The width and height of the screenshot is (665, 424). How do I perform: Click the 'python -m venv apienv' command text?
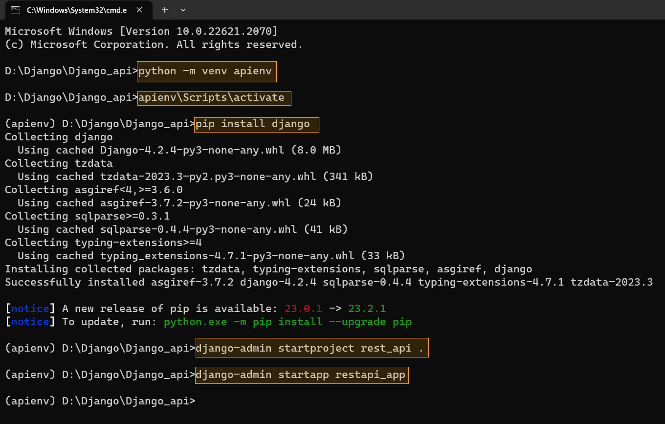point(205,71)
